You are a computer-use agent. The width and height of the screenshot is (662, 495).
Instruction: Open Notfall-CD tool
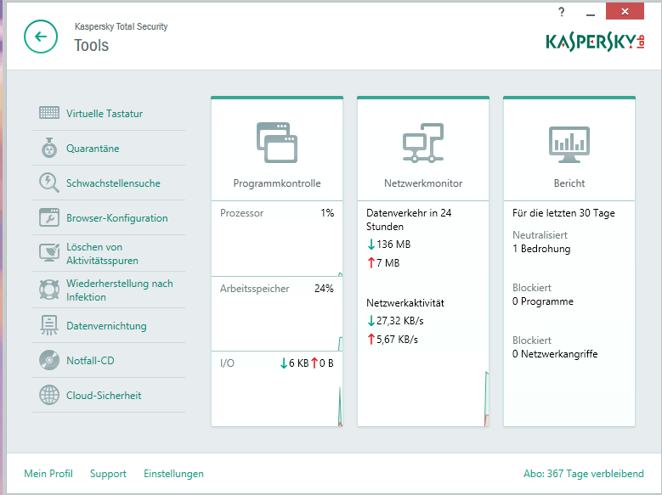click(x=90, y=361)
